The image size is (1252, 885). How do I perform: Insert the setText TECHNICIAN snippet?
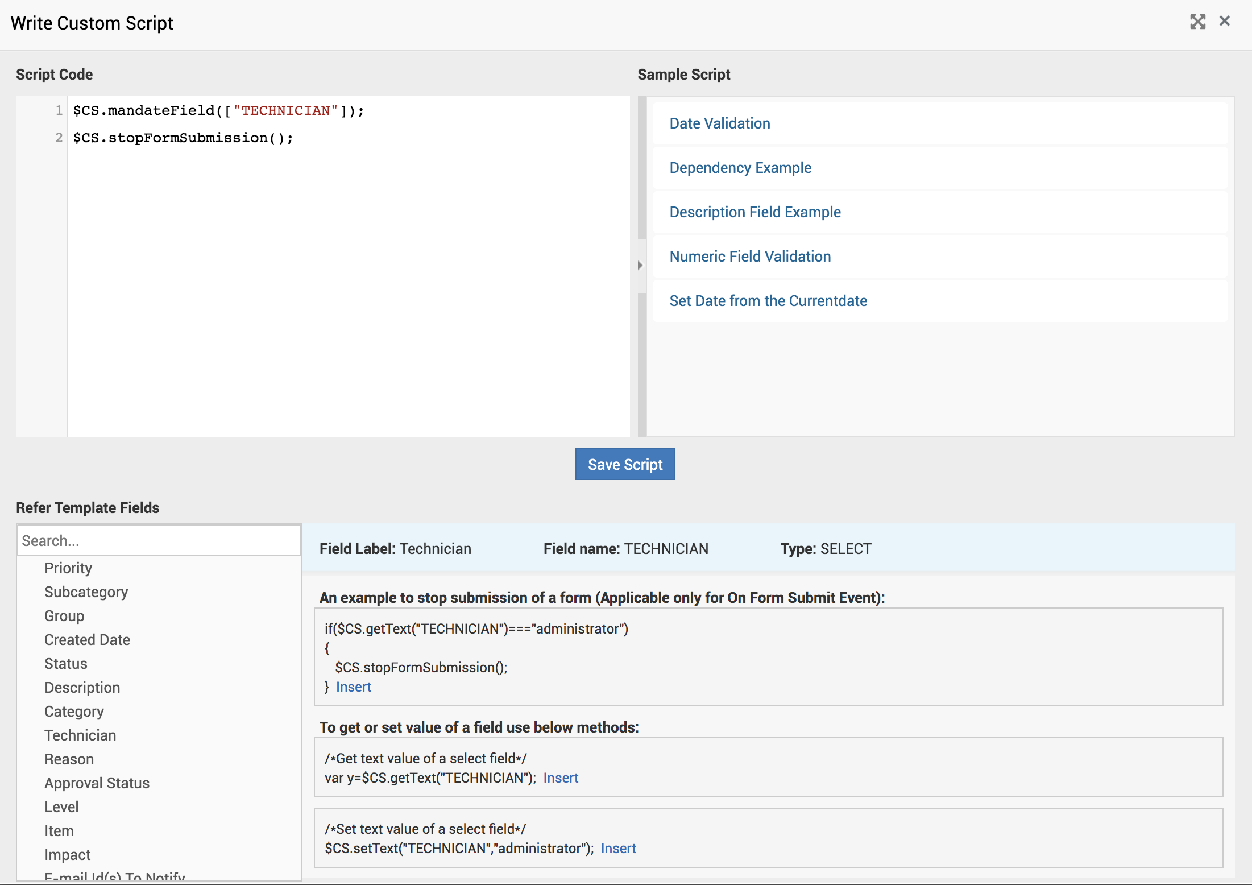pyautogui.click(x=618, y=849)
